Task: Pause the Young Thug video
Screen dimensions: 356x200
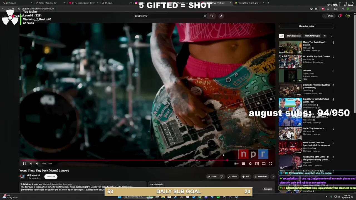Action: [24, 164]
